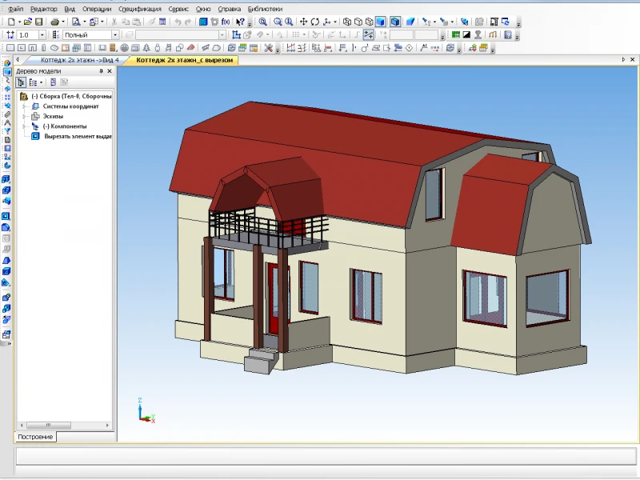The image size is (640, 480).
Task: Select the Pan view tool
Action: (x=303, y=22)
